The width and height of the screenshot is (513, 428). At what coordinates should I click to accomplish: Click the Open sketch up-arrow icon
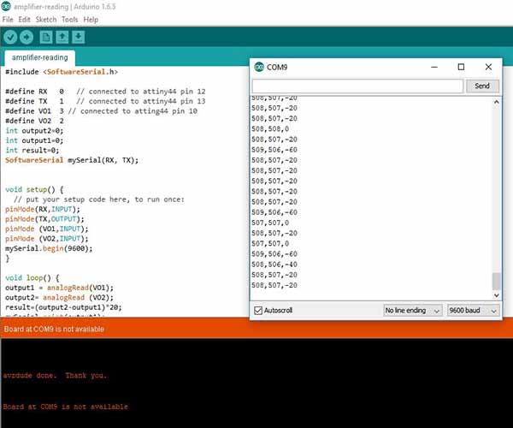coord(62,38)
